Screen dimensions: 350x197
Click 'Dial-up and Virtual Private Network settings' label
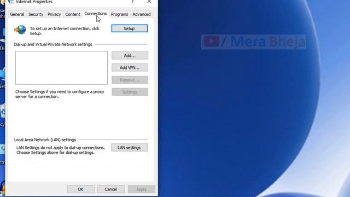(x=53, y=44)
